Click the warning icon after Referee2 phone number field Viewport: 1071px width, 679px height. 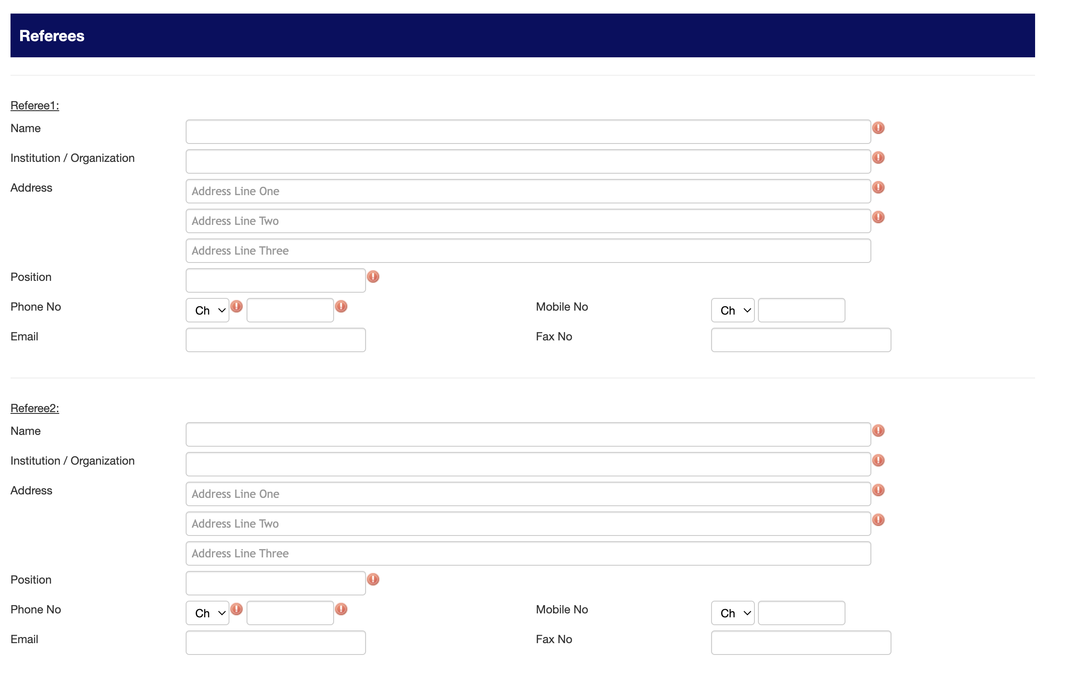(341, 609)
